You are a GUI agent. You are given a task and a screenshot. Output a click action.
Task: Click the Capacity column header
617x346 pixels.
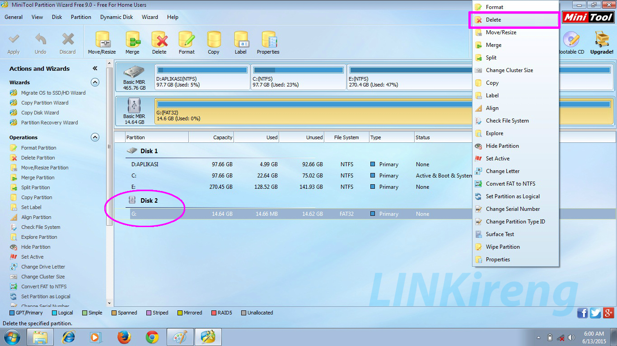pos(211,137)
